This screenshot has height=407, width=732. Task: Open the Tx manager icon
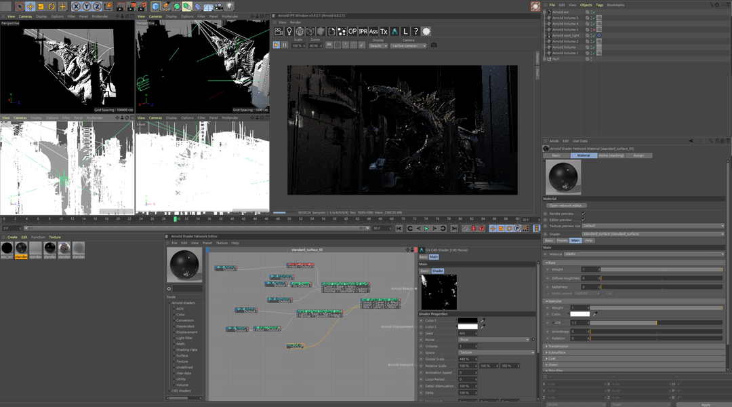(384, 31)
